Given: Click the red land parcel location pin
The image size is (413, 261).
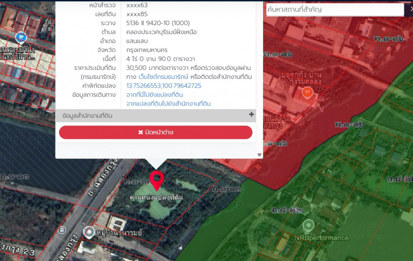Looking at the screenshot, I should [x=157, y=180].
